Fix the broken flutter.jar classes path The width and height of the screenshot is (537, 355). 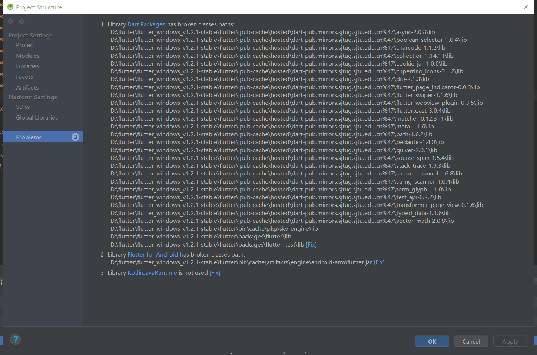[x=379, y=262]
